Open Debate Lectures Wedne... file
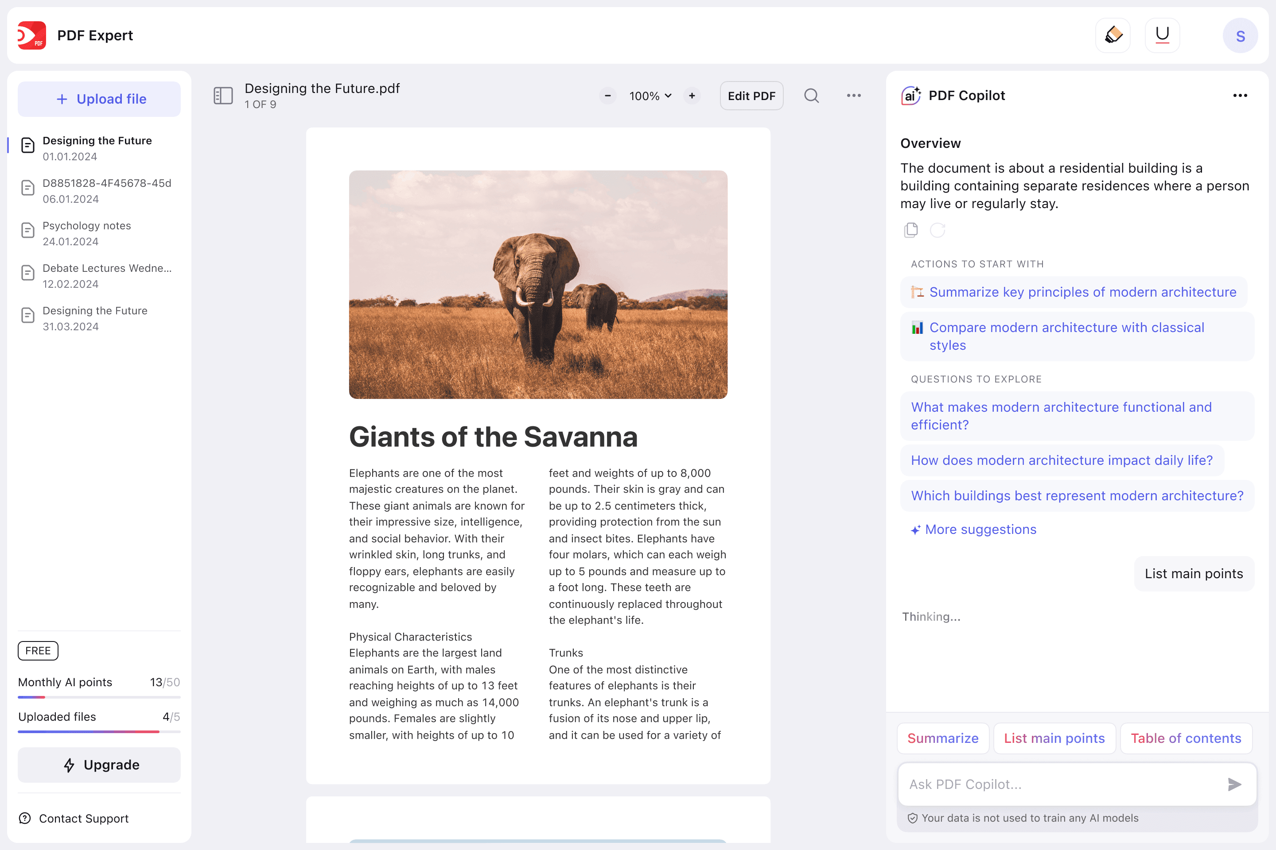This screenshot has height=850, width=1276. [99, 276]
